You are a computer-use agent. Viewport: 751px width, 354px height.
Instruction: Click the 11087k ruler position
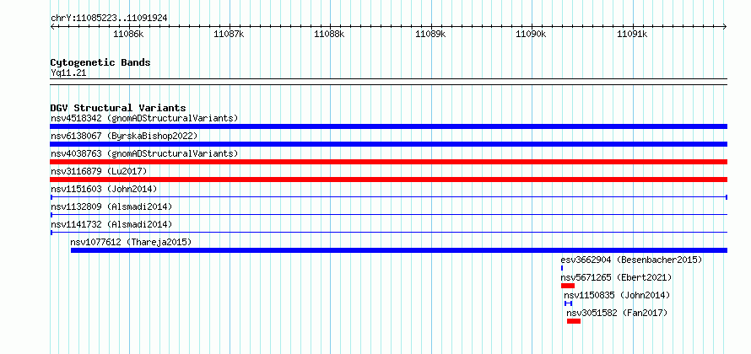coord(230,34)
